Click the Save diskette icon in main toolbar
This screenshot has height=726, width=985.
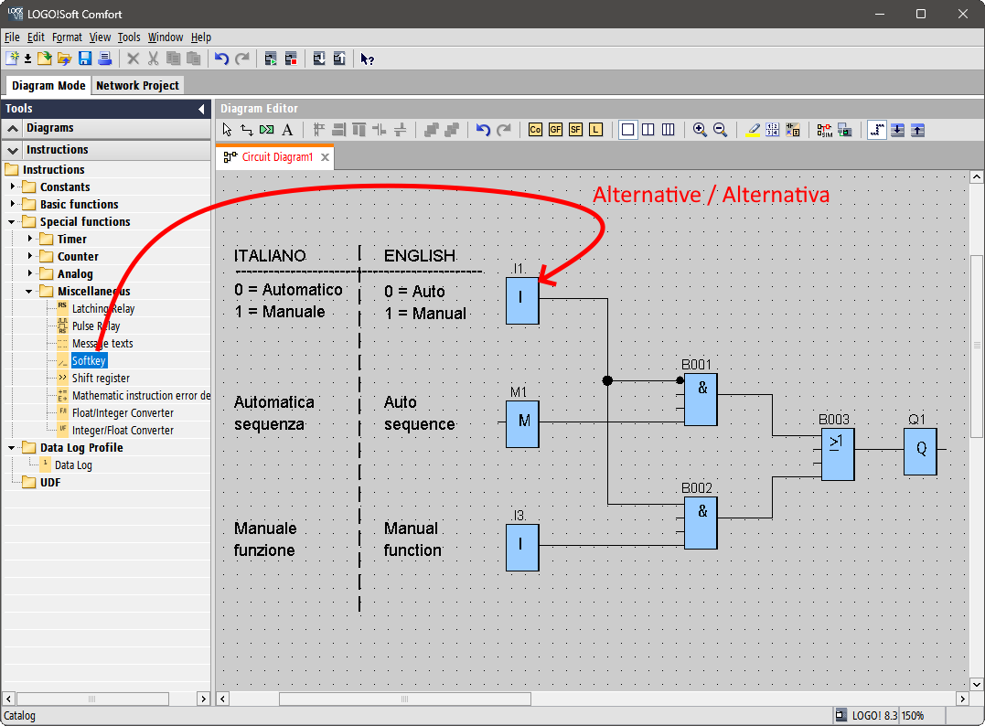point(85,59)
